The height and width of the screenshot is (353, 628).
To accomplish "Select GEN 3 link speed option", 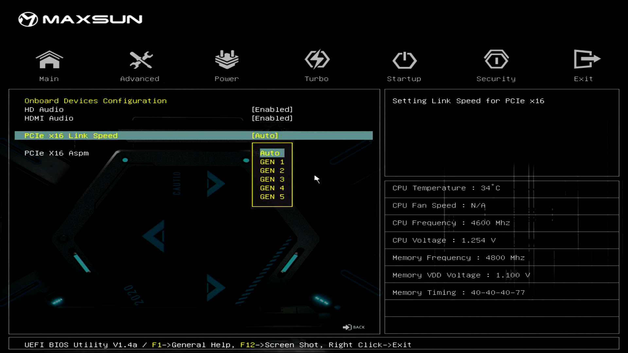I will point(272,179).
